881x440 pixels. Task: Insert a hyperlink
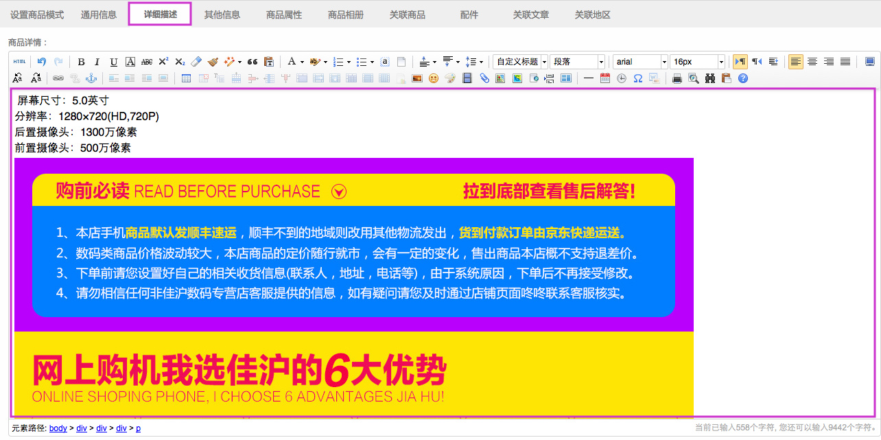click(58, 78)
